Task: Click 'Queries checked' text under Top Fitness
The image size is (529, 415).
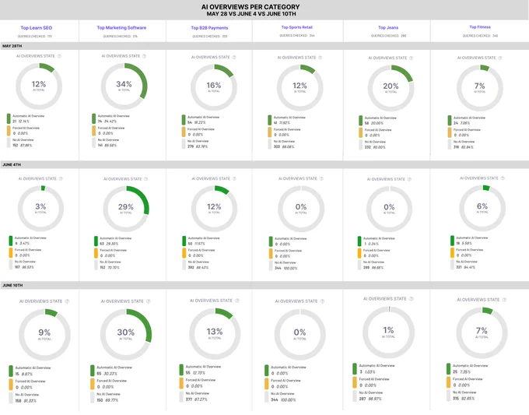Action: pos(480,36)
